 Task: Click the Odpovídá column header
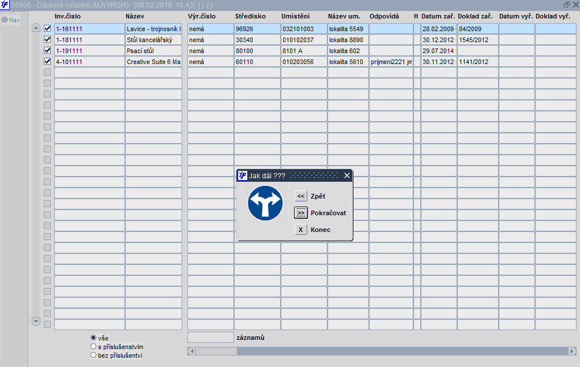[x=385, y=16]
